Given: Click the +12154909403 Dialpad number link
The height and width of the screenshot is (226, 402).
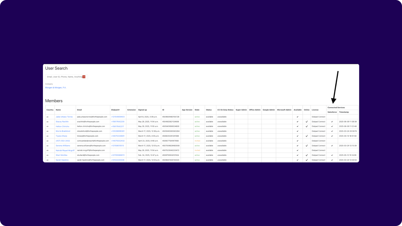Looking at the screenshot, I should tap(118, 117).
